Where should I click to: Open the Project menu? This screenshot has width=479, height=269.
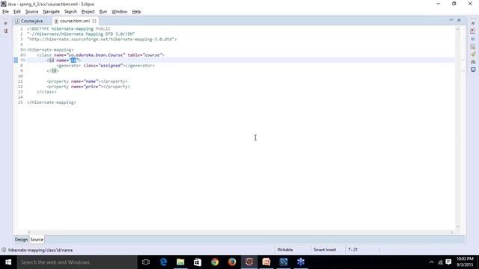point(88,12)
